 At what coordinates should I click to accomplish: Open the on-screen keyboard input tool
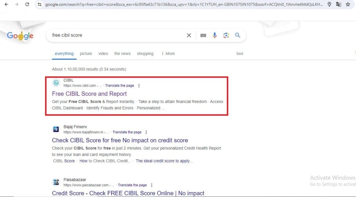203,35
